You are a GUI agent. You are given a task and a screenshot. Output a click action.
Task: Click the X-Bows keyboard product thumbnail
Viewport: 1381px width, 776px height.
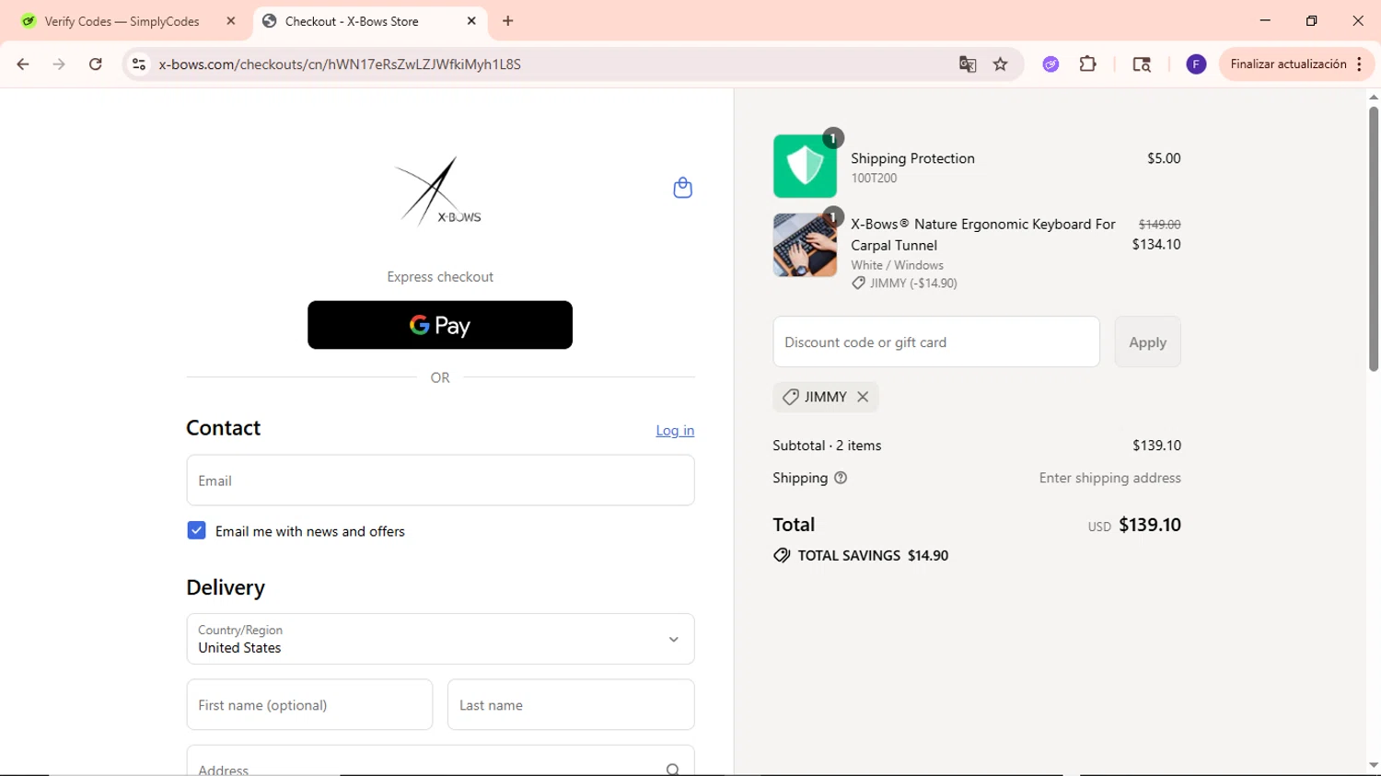(805, 245)
